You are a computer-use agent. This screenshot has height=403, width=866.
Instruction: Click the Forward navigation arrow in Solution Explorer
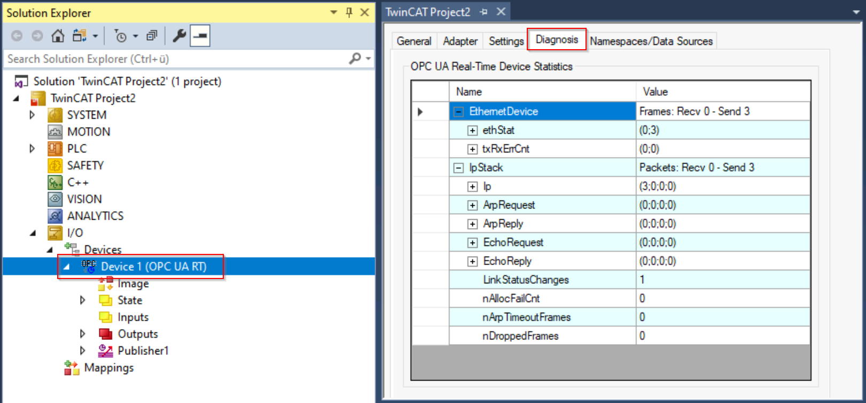[x=37, y=36]
